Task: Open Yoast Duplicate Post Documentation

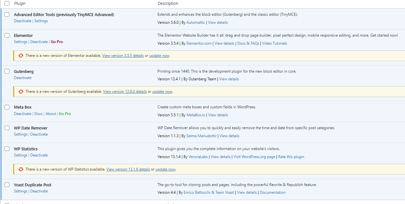Action: click(x=273, y=192)
